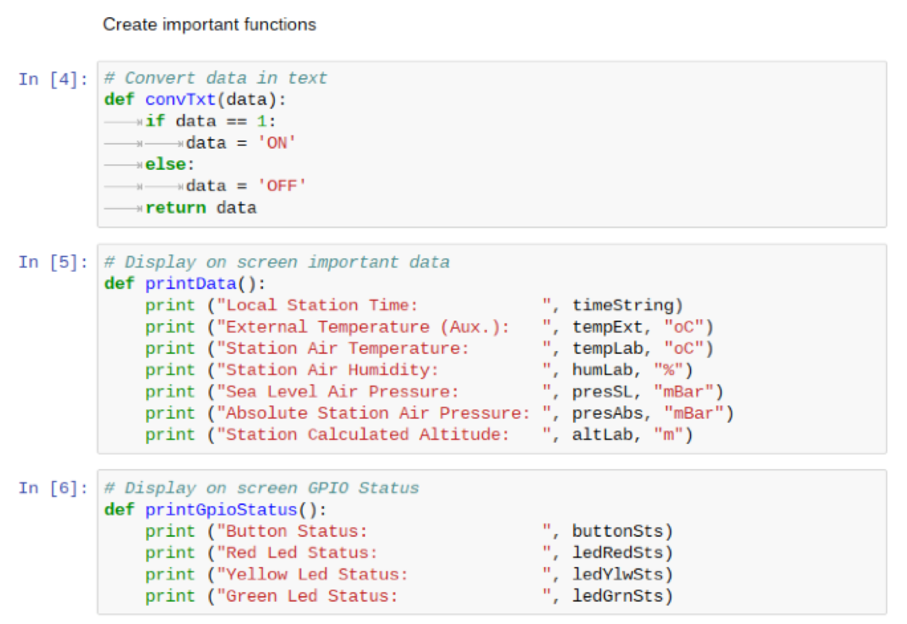This screenshot has width=907, height=624.
Task: Place cursor in "def convTxt(data):" line
Action: pos(195,100)
